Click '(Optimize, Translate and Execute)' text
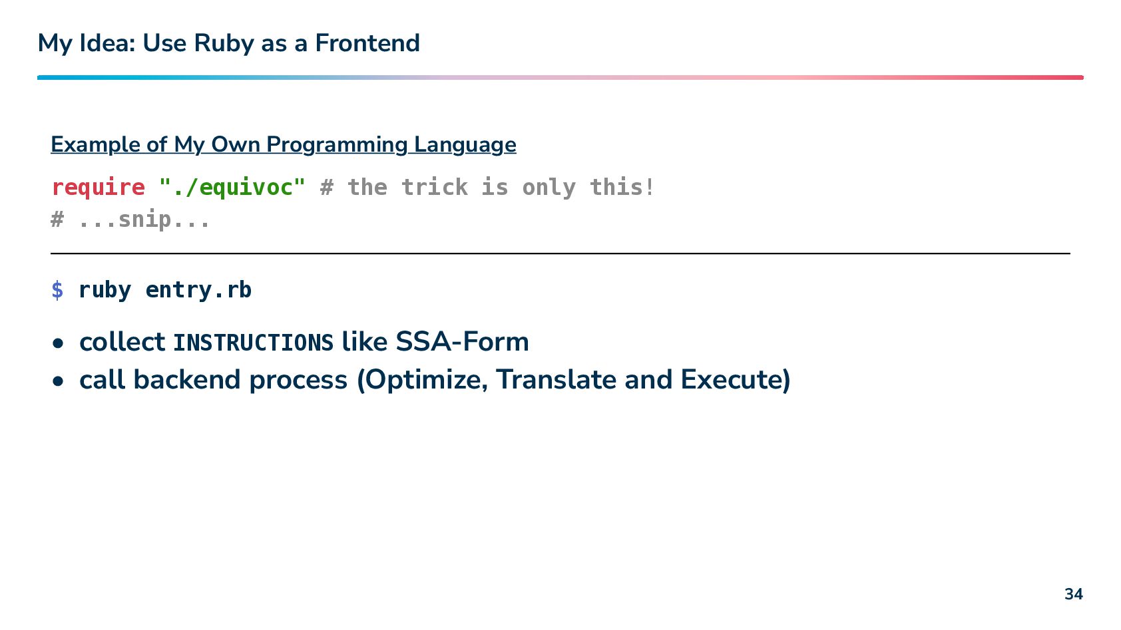The width and height of the screenshot is (1121, 630). pos(574,380)
